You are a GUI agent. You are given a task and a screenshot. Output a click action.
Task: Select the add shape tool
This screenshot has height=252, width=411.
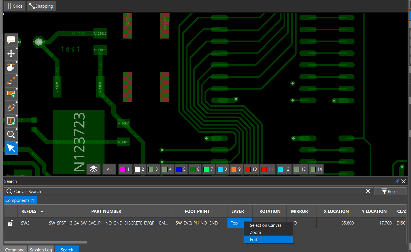(11, 94)
